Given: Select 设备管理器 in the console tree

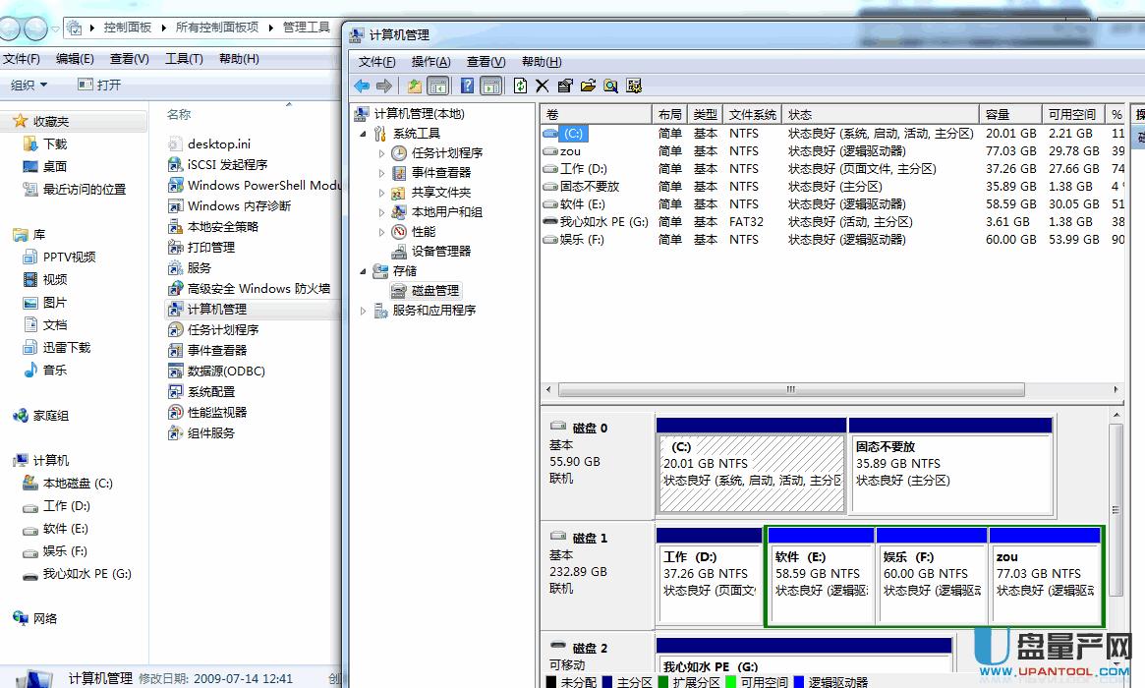Looking at the screenshot, I should click(x=440, y=252).
